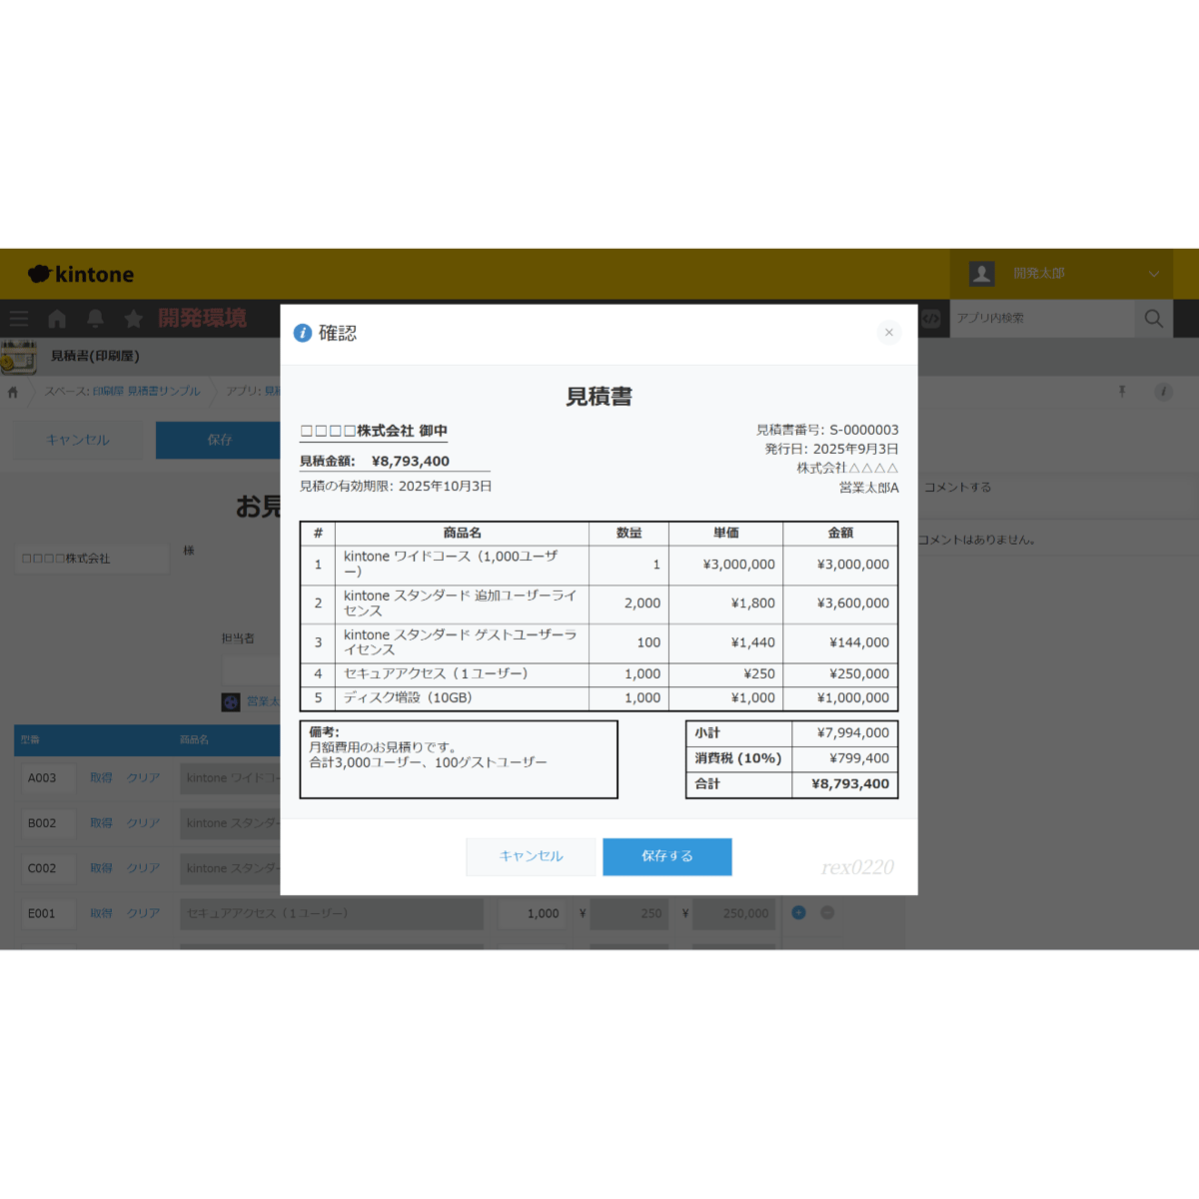1199x1199 pixels.
Task: Close the 確認 dialog with X
Action: tap(888, 333)
